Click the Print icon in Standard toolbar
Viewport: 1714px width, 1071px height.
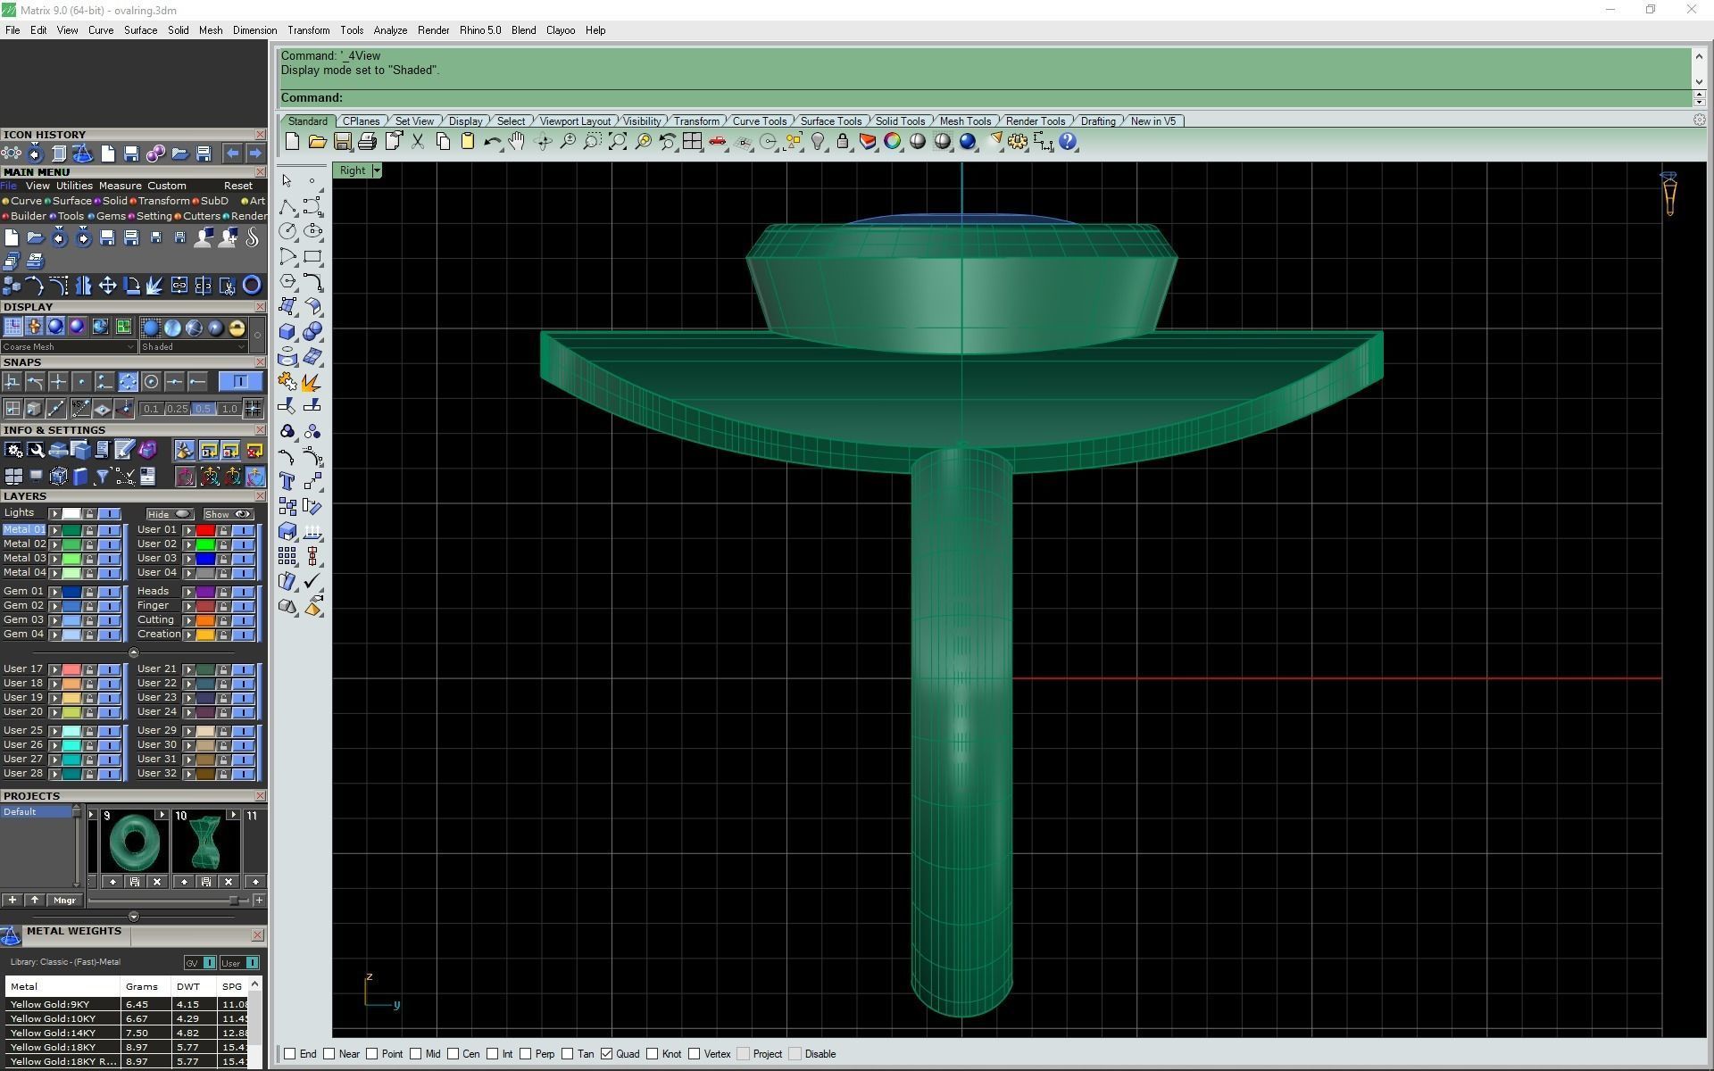(x=367, y=141)
